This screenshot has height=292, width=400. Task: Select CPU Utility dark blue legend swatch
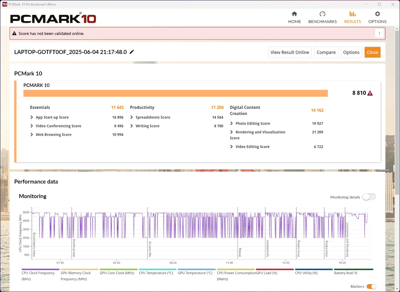(x=314, y=269)
